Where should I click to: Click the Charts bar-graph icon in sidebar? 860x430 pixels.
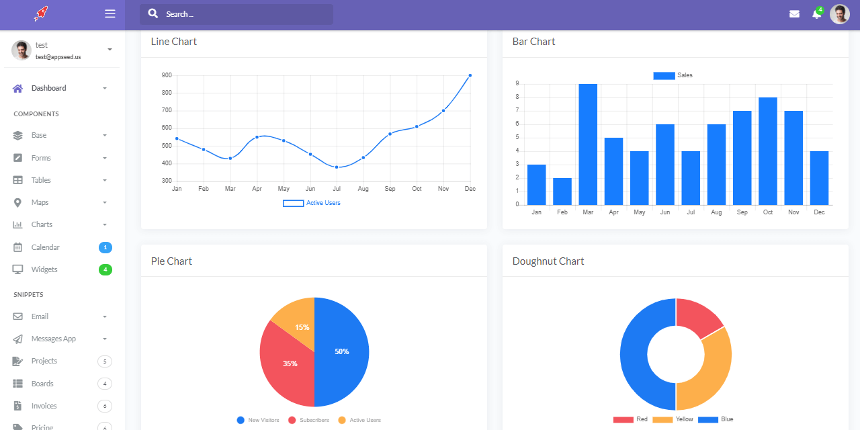17,224
